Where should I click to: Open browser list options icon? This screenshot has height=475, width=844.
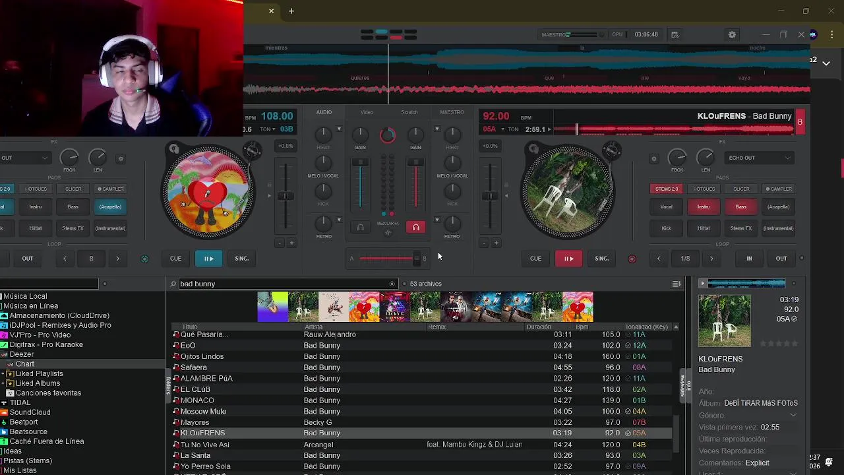pos(676,284)
